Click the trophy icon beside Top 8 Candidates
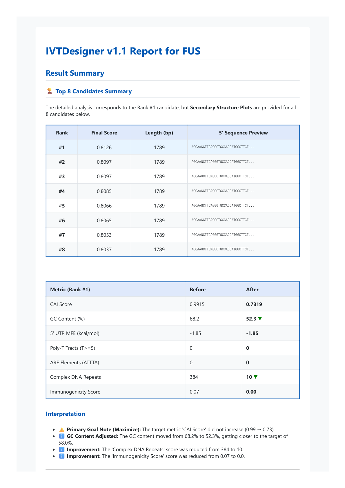This screenshot has width=345, height=488. pyautogui.click(x=50, y=91)
